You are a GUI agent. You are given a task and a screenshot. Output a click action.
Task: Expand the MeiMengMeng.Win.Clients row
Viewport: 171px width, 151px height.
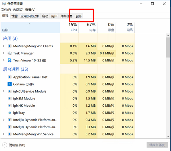click(x=4, y=46)
